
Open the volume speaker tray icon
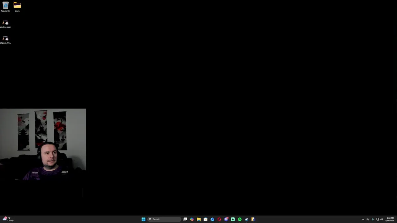(x=381, y=219)
